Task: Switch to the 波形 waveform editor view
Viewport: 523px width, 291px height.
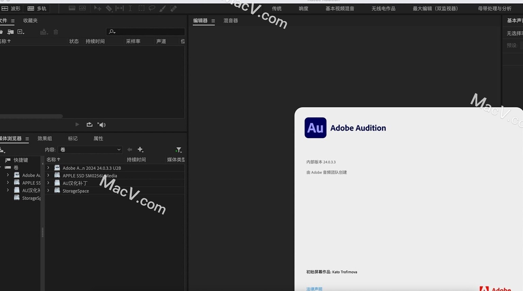Action: pos(11,8)
